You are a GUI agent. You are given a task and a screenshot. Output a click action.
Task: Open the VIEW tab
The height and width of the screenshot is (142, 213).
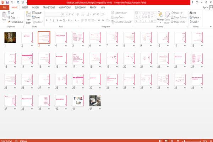(103, 7)
